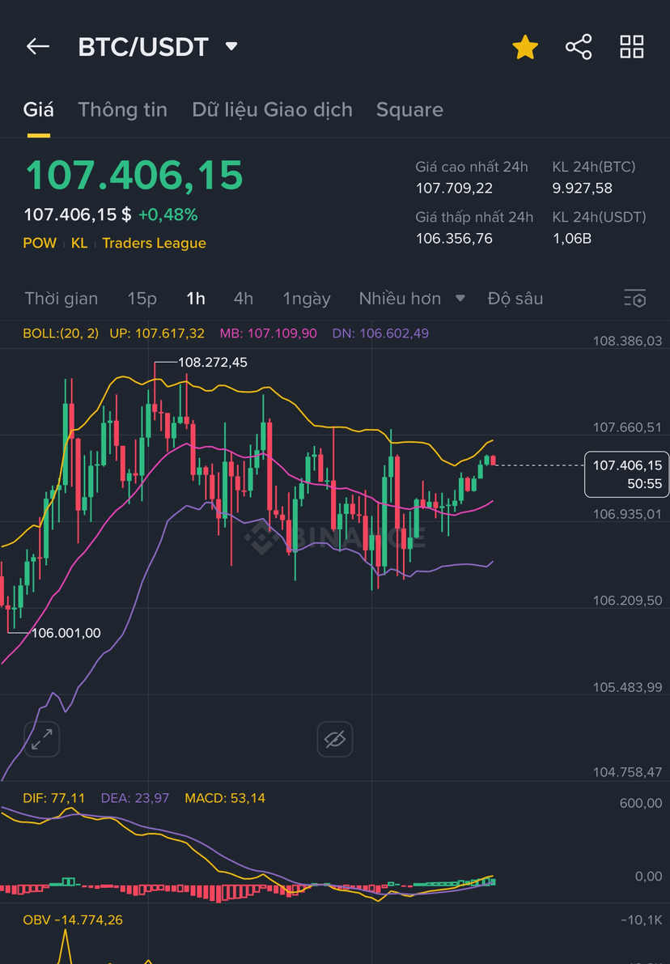Select the 15p interval
This screenshot has height=964, width=670.
(x=142, y=298)
